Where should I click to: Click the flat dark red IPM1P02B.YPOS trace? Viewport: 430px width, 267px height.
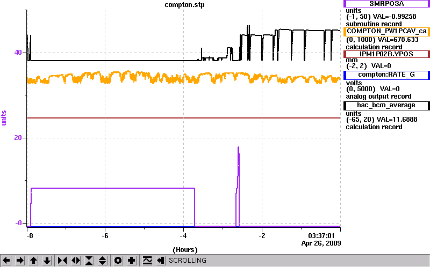[x=184, y=118]
